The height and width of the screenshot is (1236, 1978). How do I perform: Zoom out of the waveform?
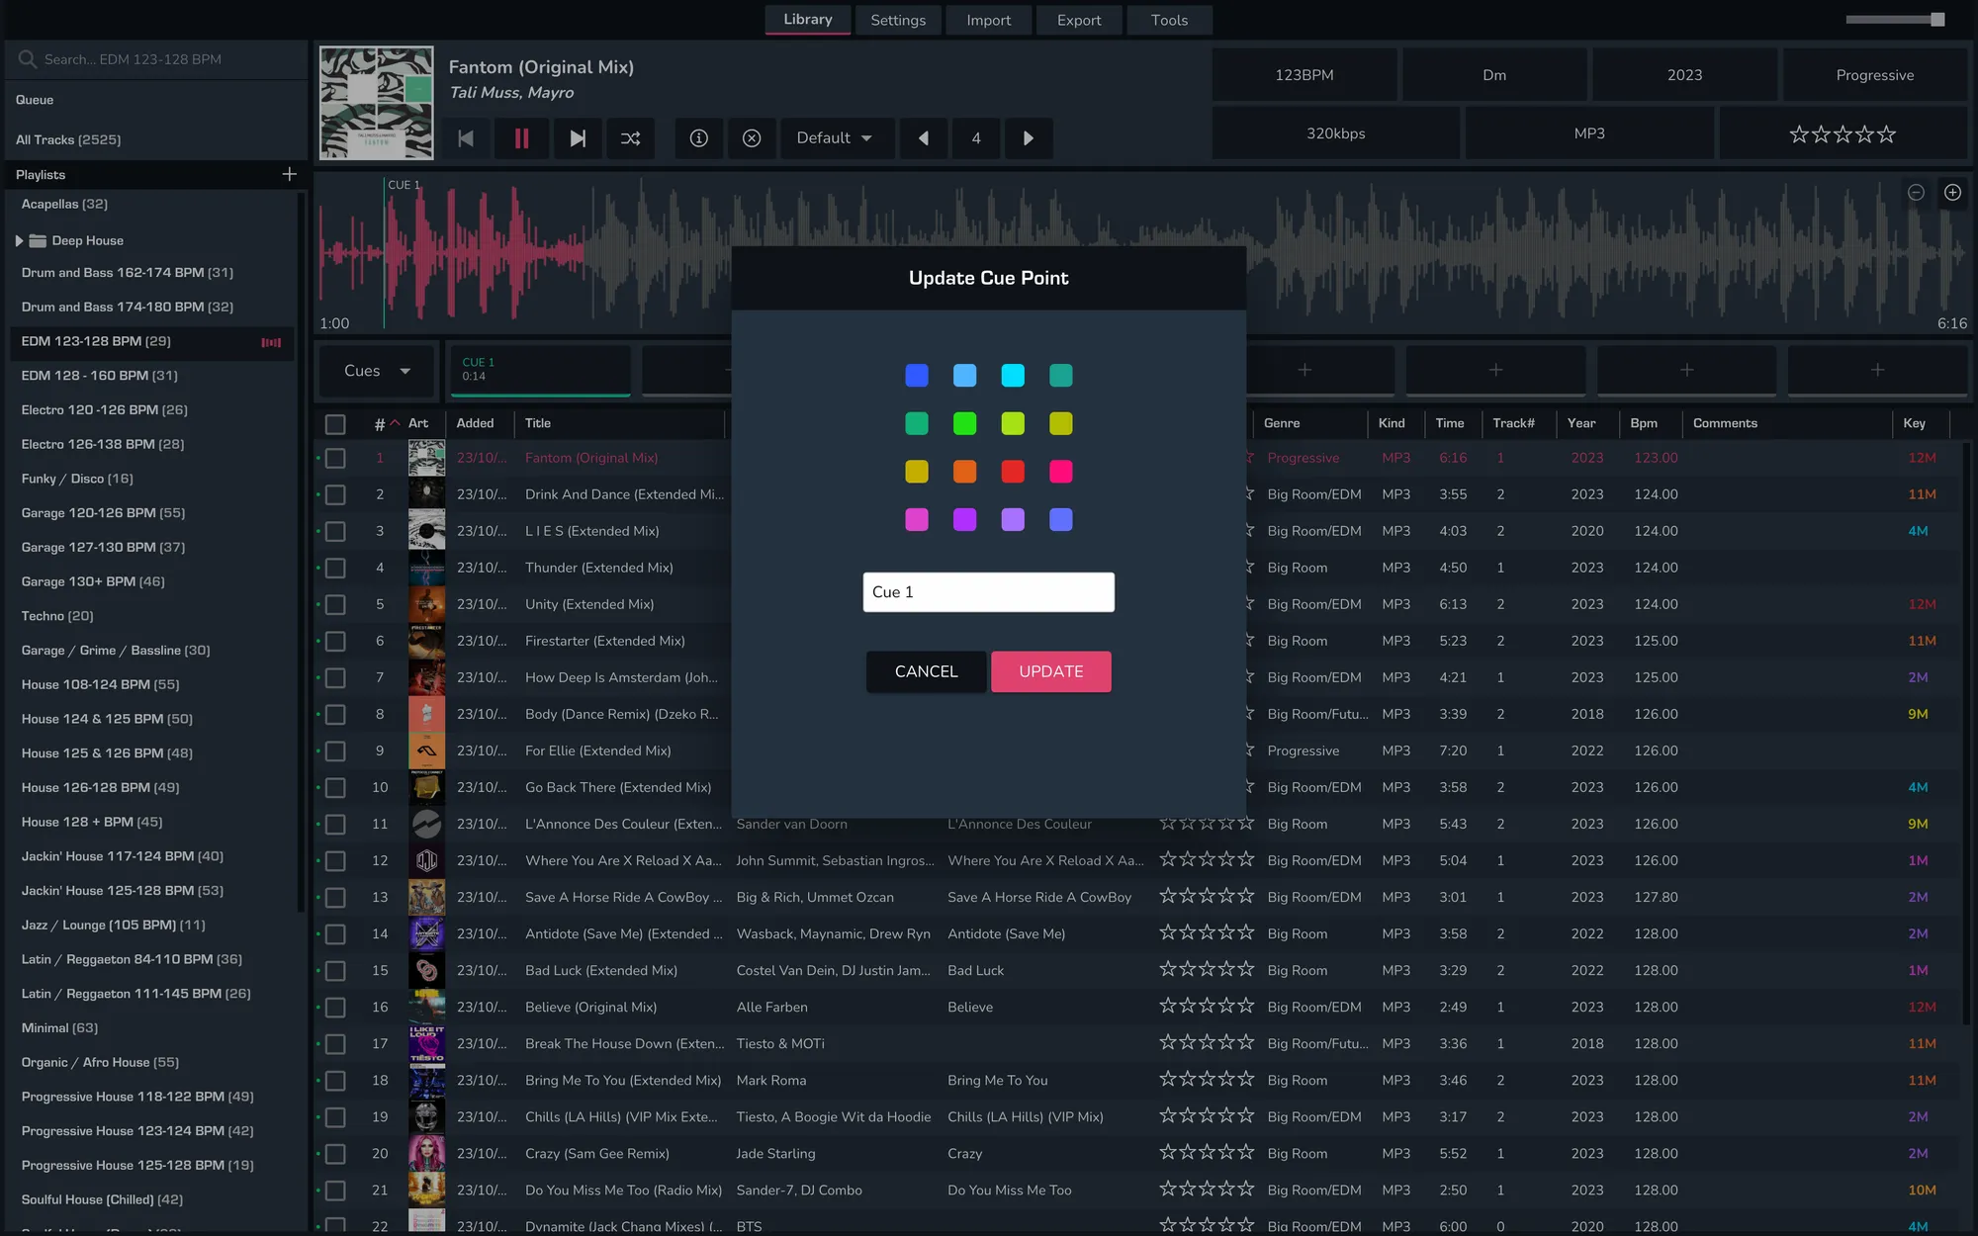[1916, 193]
